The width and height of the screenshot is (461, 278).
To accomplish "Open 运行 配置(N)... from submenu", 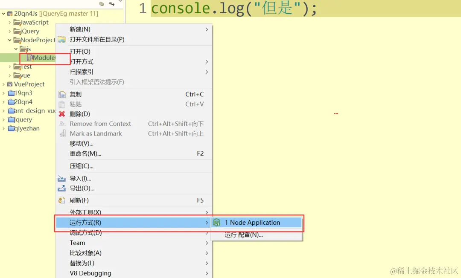I will click(x=257, y=235).
